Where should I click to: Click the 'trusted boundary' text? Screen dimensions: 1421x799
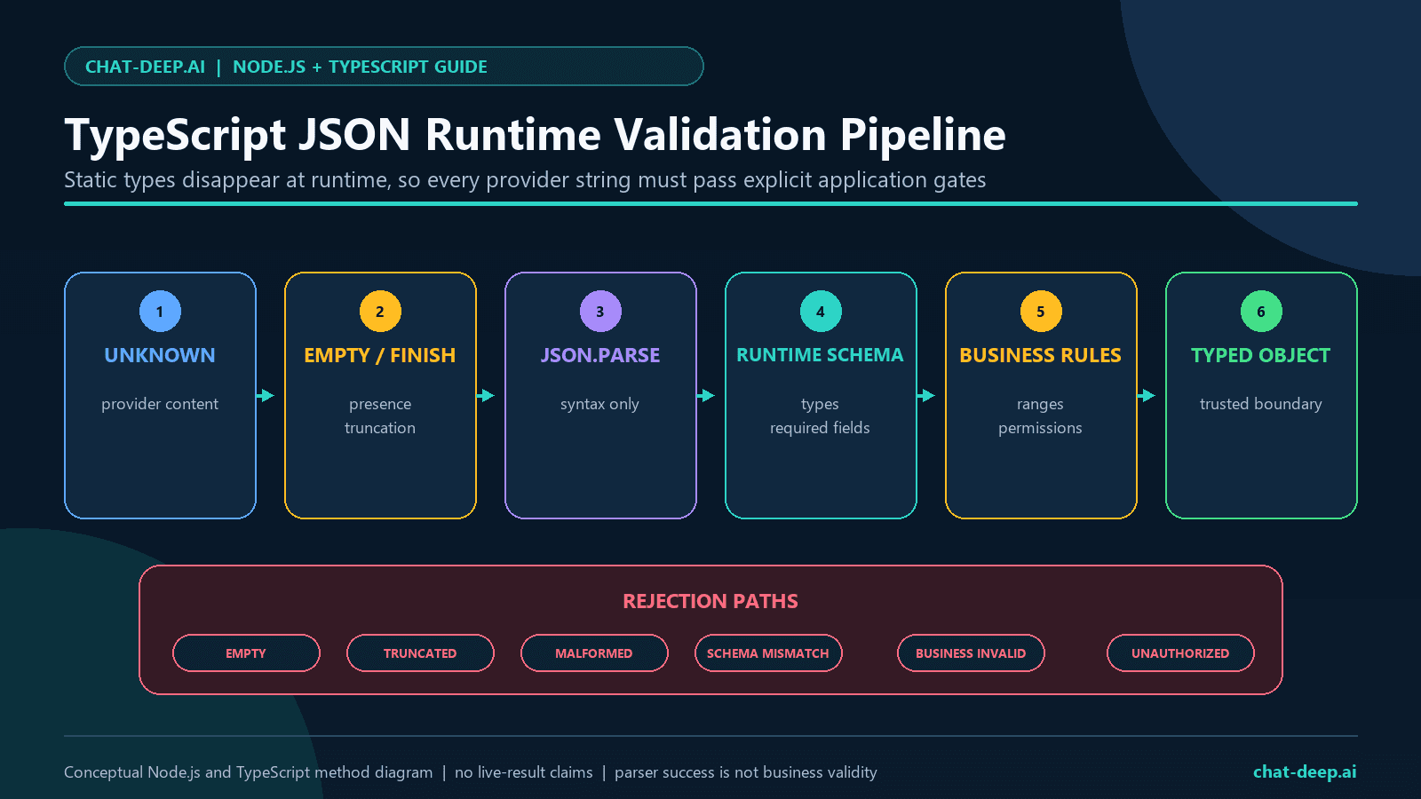[1261, 404]
